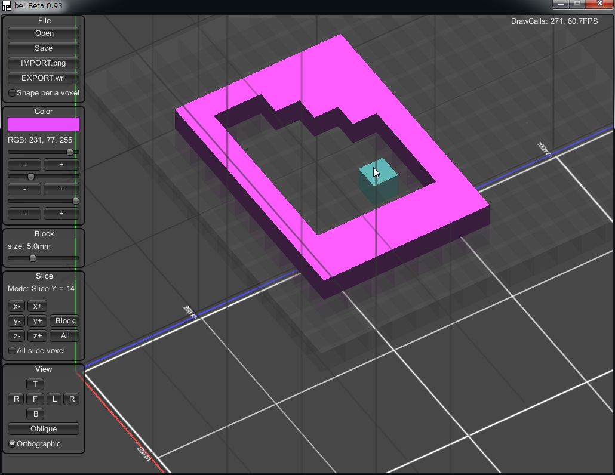Export the model with EXPORT.wrl
Viewport: 615px width, 475px height.
[44, 78]
